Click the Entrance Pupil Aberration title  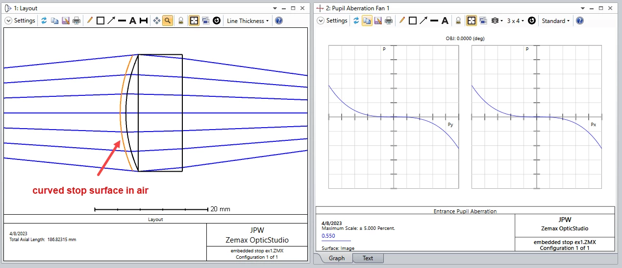tap(465, 211)
